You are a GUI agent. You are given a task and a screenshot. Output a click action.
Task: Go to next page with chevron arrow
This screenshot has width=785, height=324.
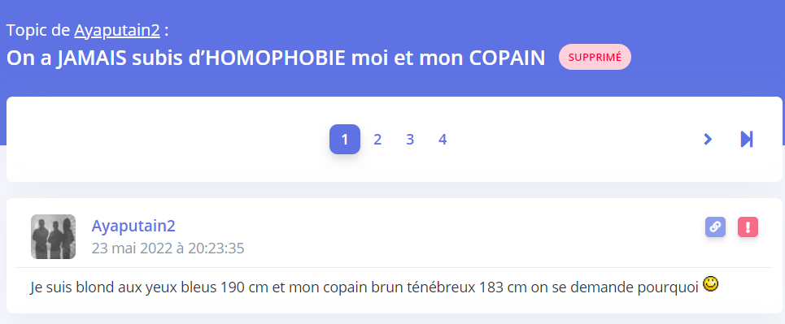(x=708, y=139)
